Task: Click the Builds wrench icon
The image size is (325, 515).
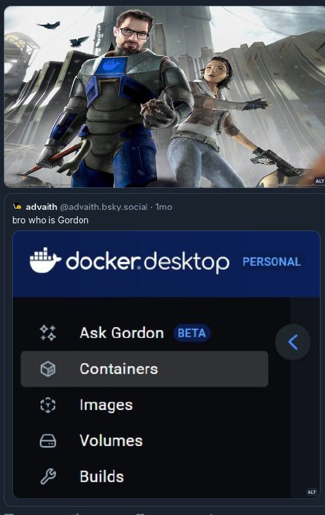Action: pos(48,476)
